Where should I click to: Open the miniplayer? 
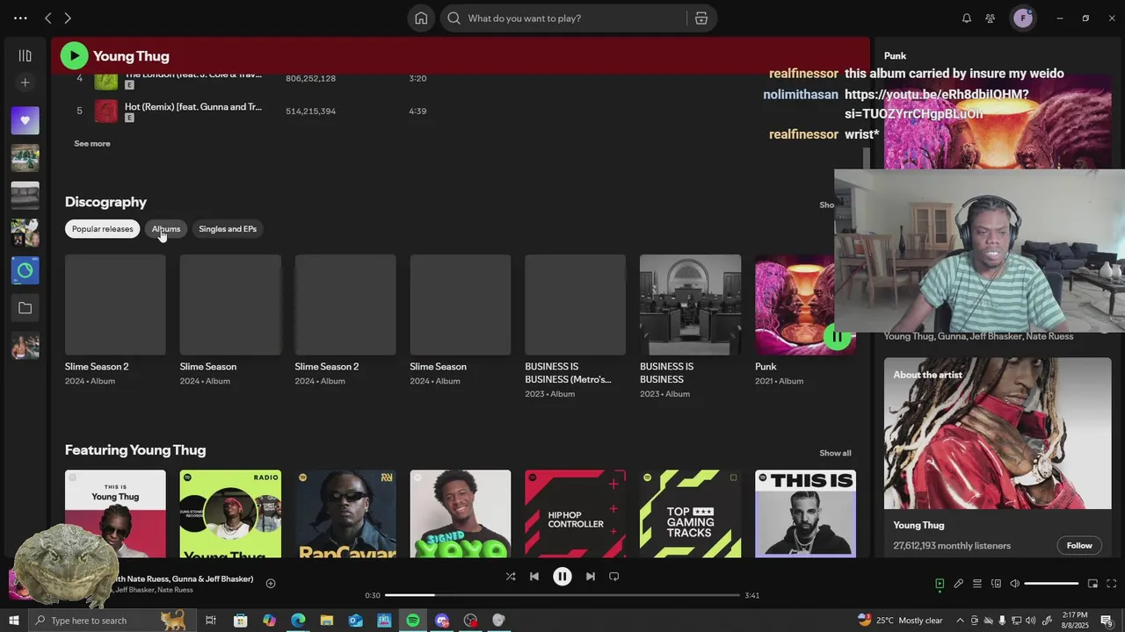coord(1092,584)
